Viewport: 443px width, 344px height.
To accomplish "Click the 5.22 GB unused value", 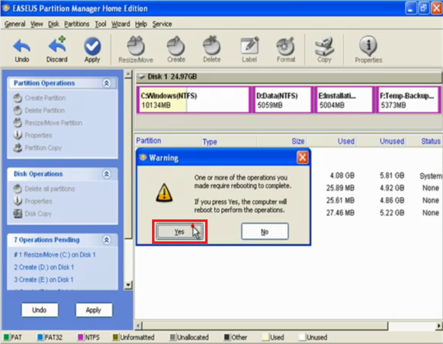I will click(x=392, y=213).
